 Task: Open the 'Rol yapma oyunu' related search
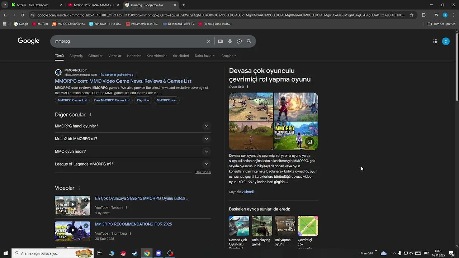tap(285, 231)
